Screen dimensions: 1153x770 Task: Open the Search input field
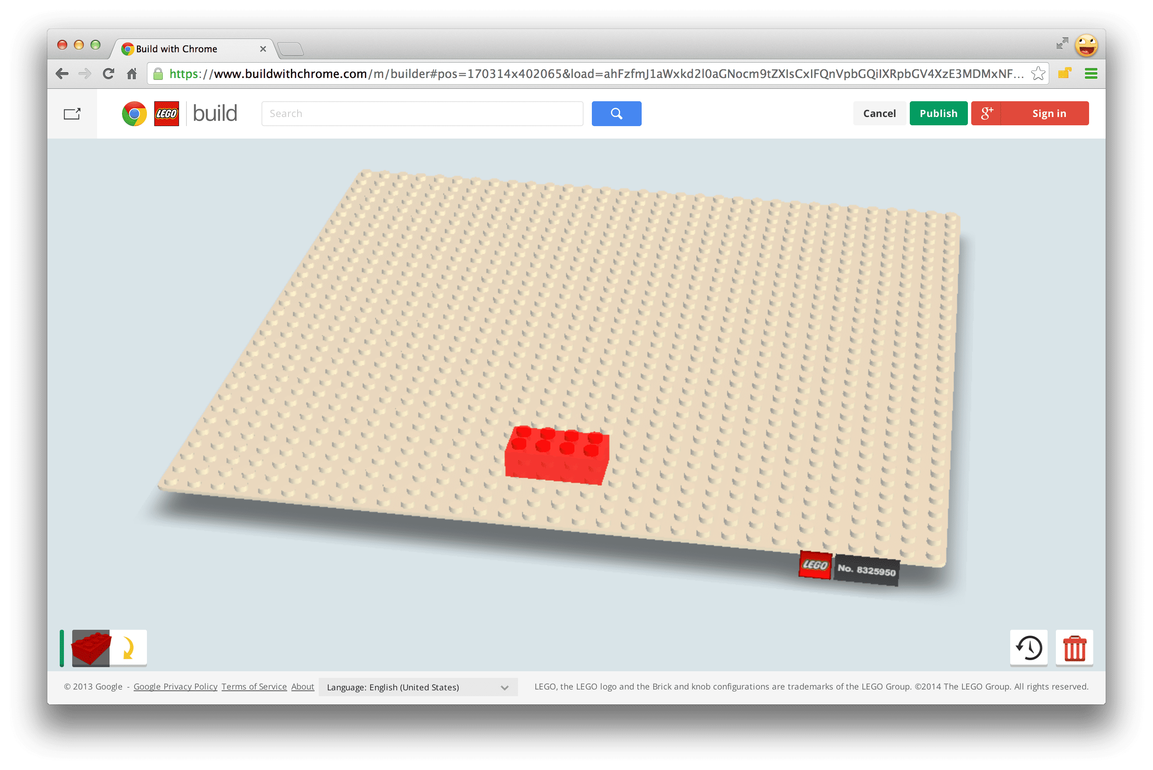[422, 113]
